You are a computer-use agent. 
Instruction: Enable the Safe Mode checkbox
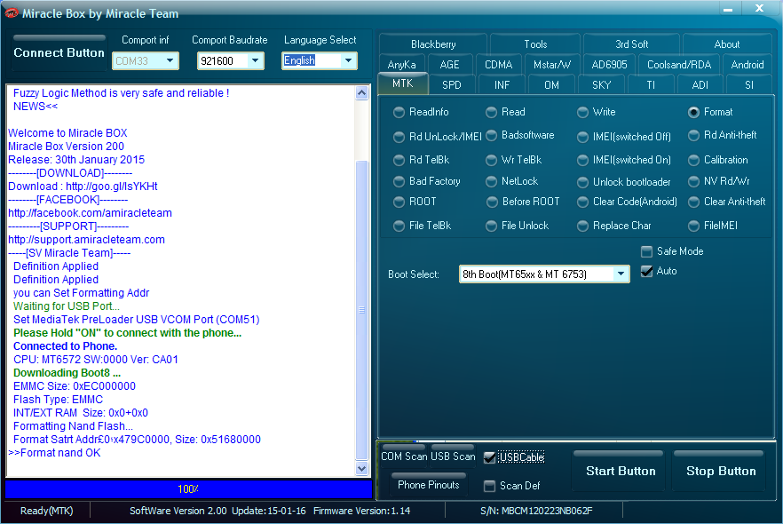coord(646,251)
